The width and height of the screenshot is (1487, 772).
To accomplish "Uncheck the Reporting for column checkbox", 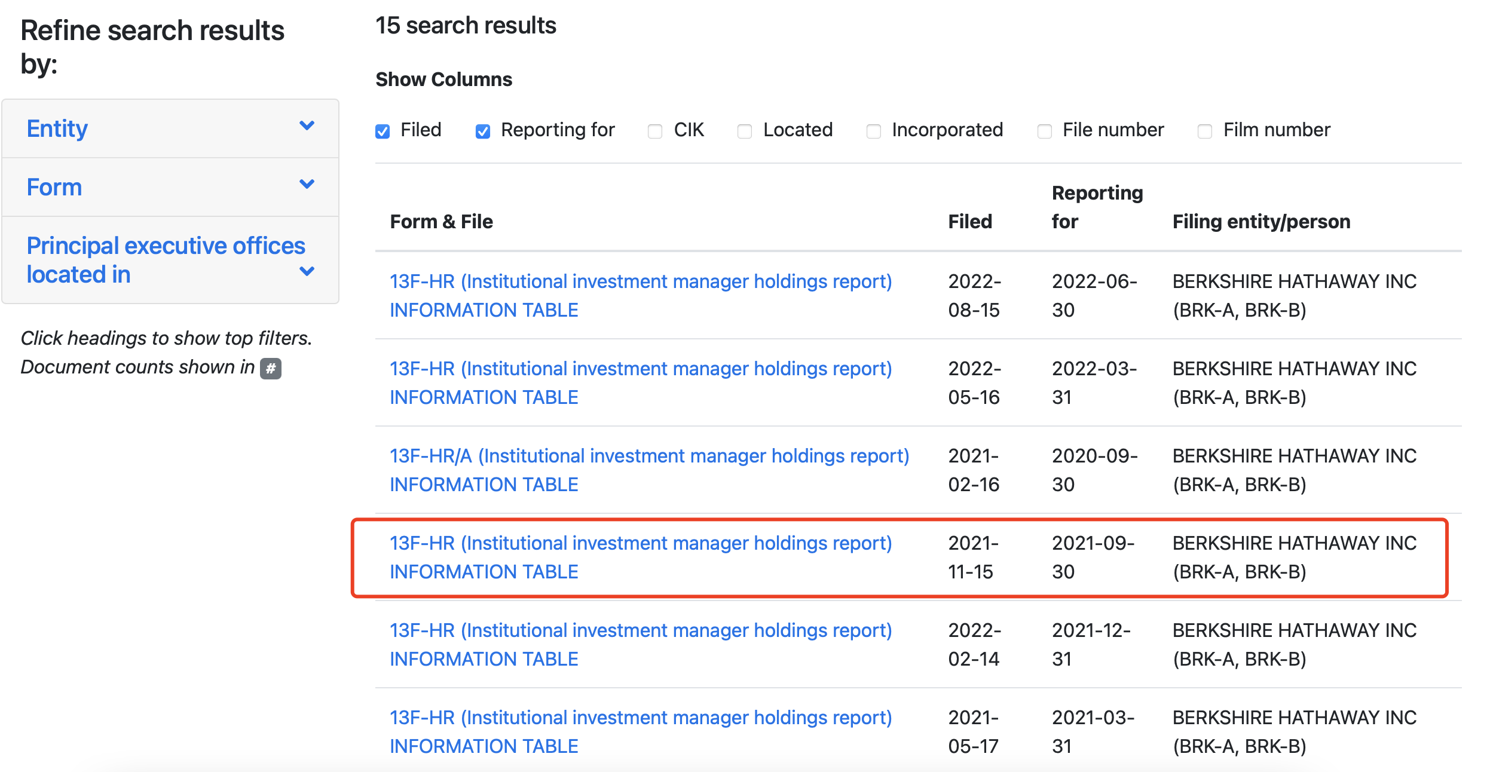I will (483, 131).
